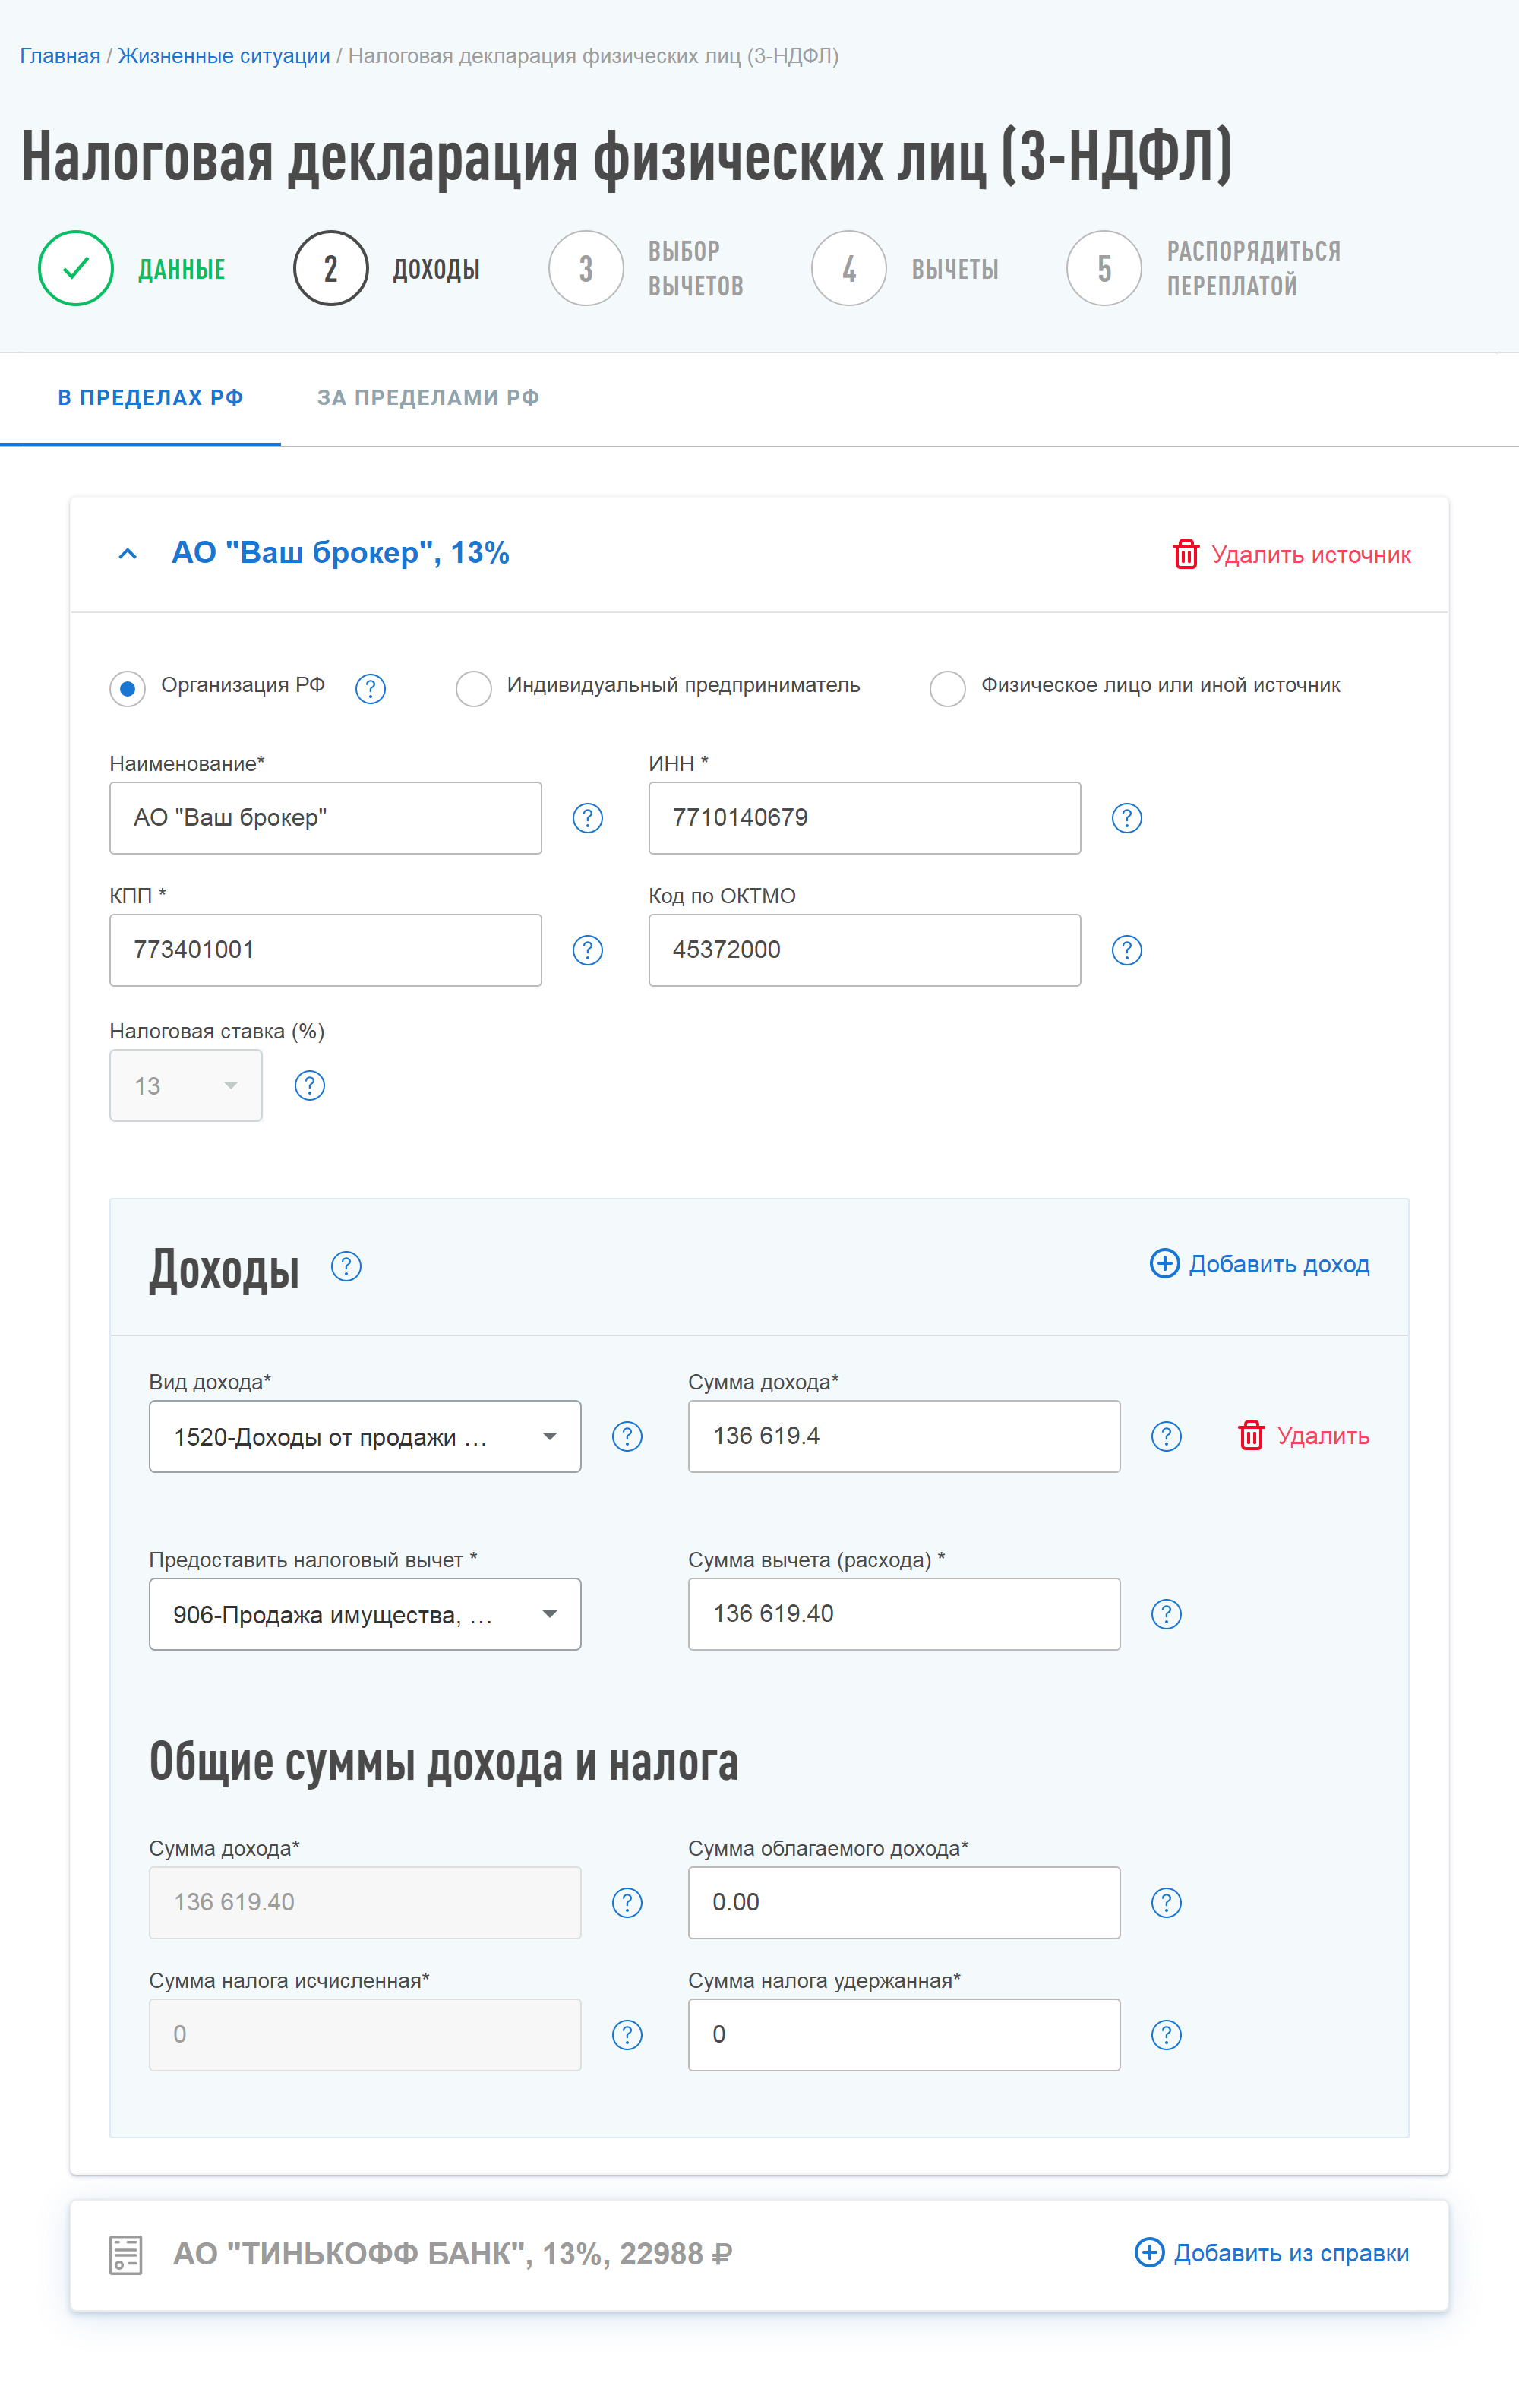Viewport: 1519px width, 2408px height.
Task: Select Физическое лицо или иной источник radio
Action: tap(947, 688)
